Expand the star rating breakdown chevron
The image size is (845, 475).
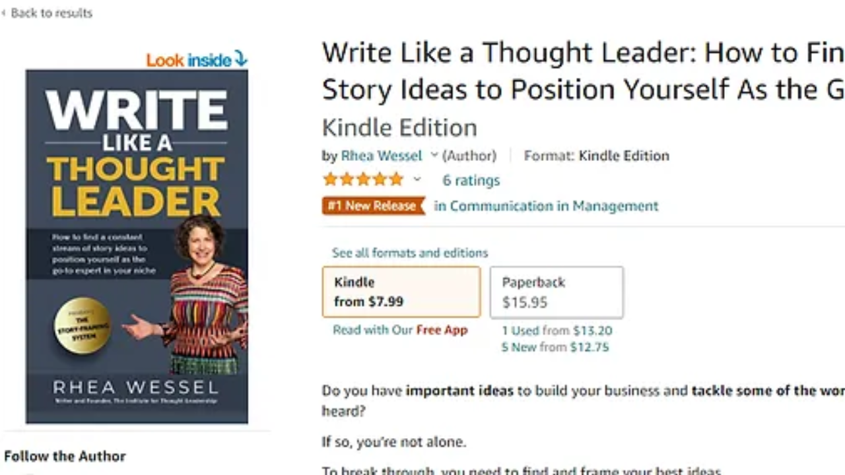click(x=417, y=179)
